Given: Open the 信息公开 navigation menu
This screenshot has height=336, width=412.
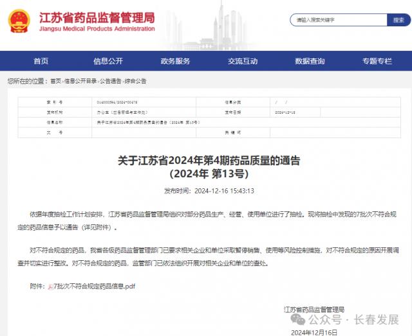Looking at the screenshot, I should [x=108, y=61].
